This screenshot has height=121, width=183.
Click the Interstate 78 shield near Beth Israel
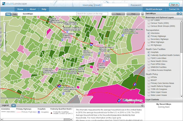coord(59,86)
